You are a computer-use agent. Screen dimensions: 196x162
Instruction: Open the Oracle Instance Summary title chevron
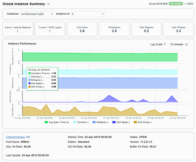point(48,4)
